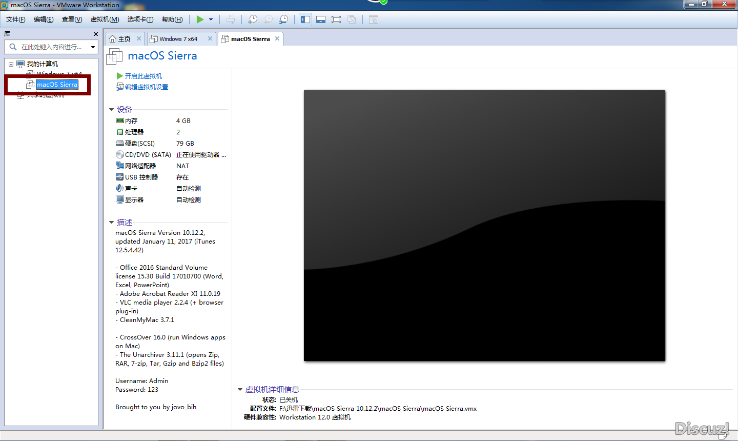Select 我的计算机 in library tree
This screenshot has width=738, height=441.
pyautogui.click(x=43, y=64)
